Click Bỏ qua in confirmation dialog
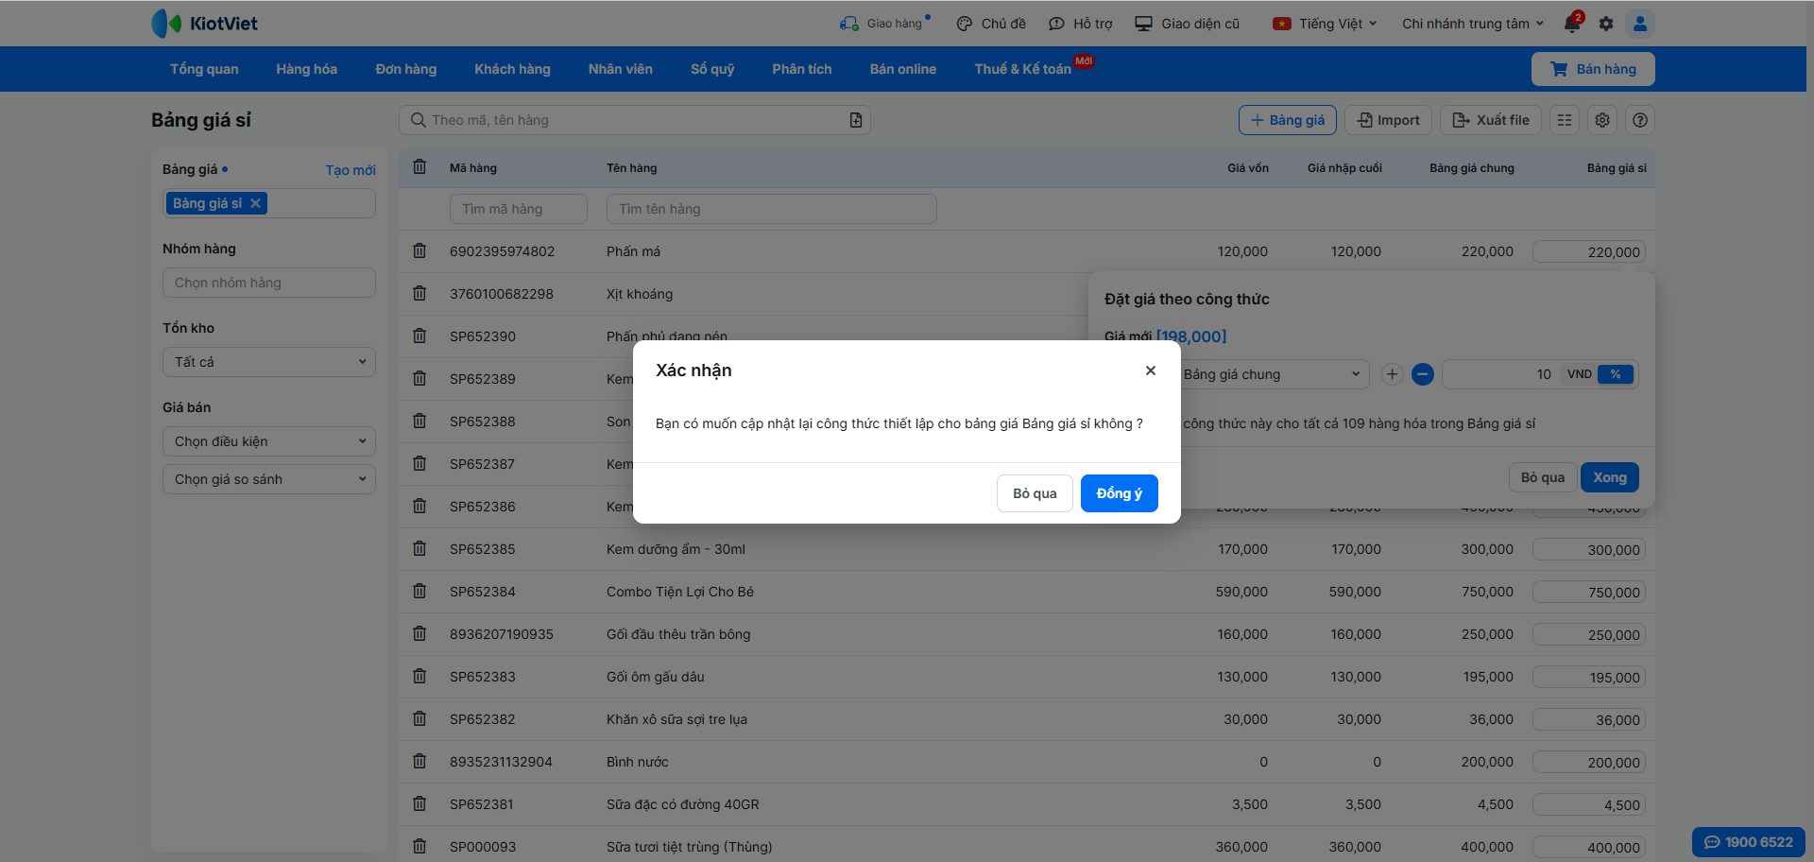The image size is (1814, 862). pyautogui.click(x=1035, y=493)
